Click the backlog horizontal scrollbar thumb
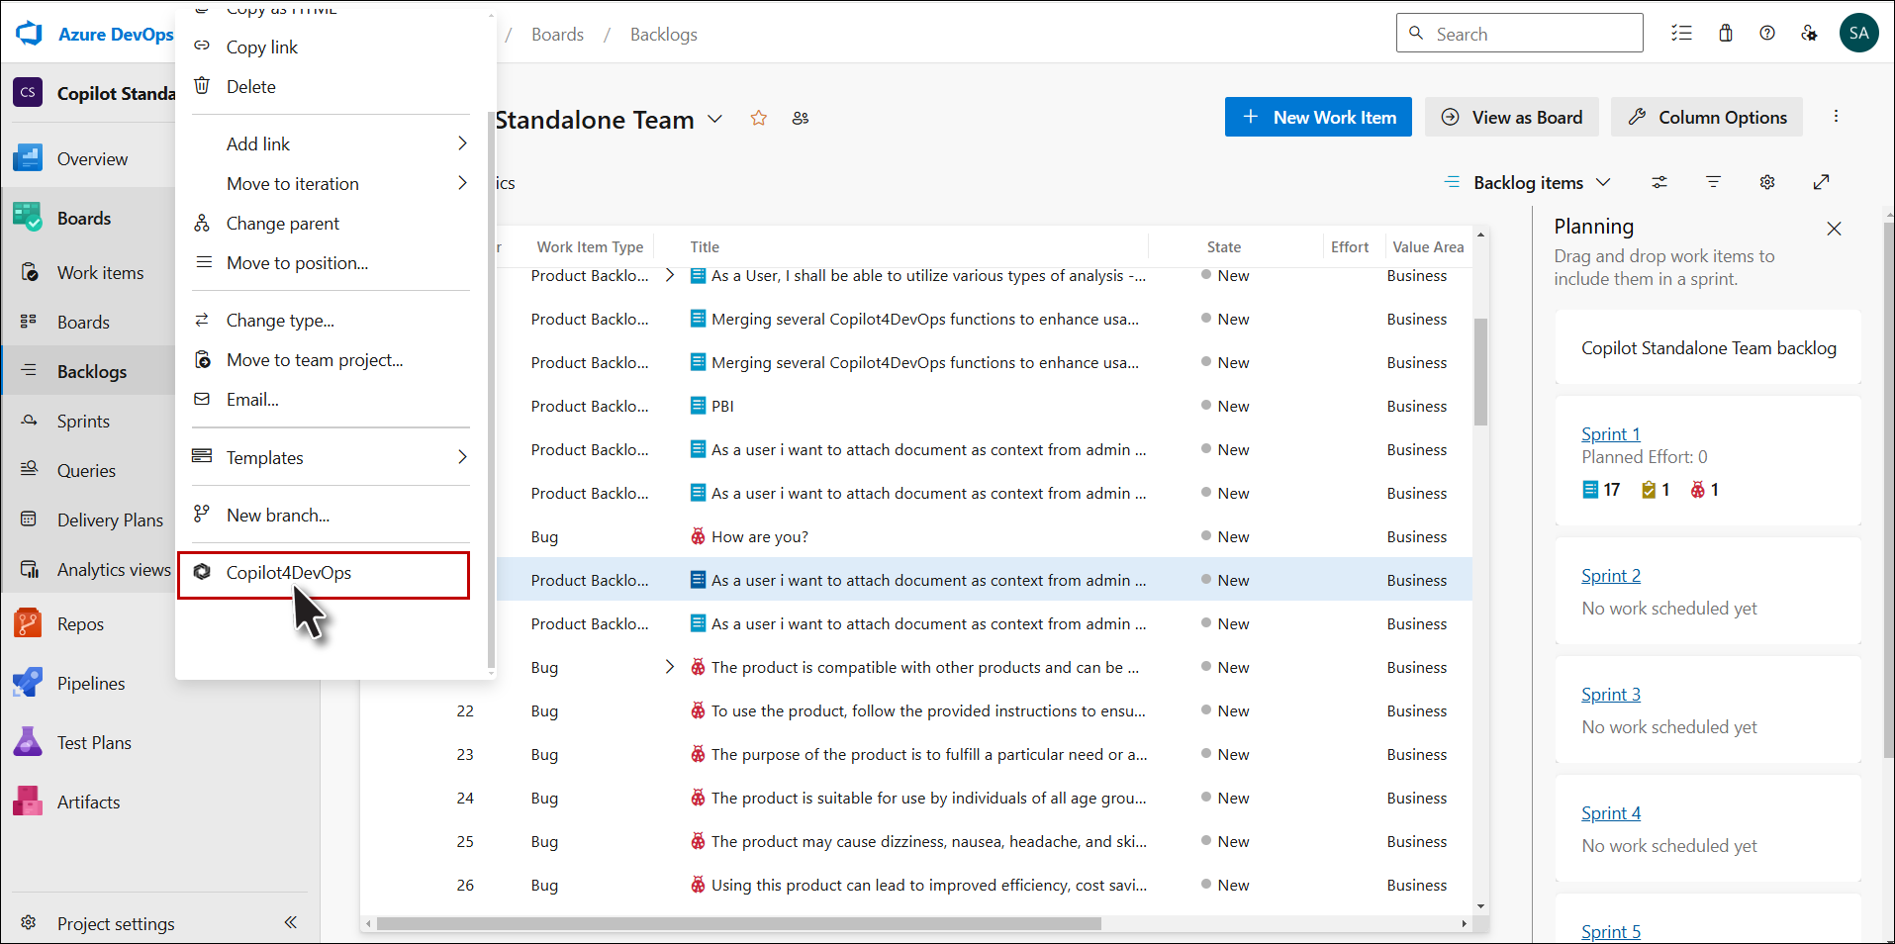 pyautogui.click(x=738, y=923)
